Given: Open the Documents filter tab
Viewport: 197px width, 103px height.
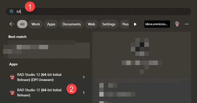Looking at the screenshot, I should coord(72,24).
